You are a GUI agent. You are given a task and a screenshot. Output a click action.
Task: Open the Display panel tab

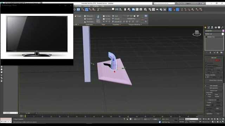pos(219,27)
